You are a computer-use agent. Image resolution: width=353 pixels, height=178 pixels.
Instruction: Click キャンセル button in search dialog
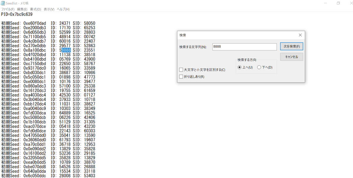coord(292,57)
